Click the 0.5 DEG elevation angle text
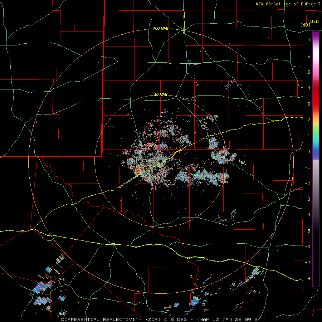Screen dimensions: 322x322 (175, 319)
